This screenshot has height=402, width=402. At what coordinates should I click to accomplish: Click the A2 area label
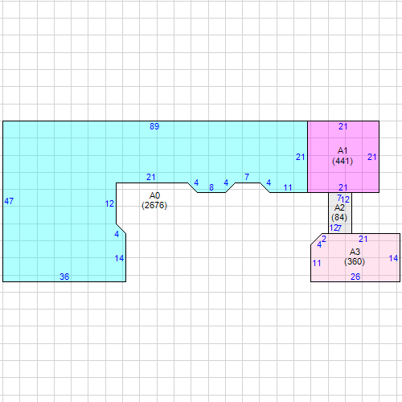(339, 207)
